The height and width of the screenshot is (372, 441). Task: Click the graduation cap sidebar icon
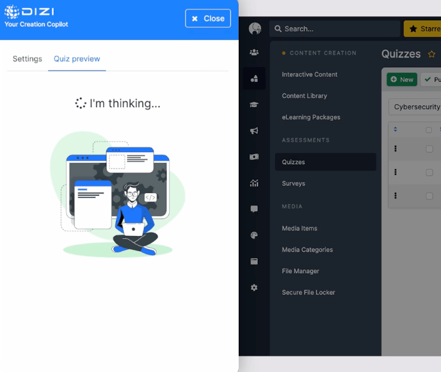(254, 105)
